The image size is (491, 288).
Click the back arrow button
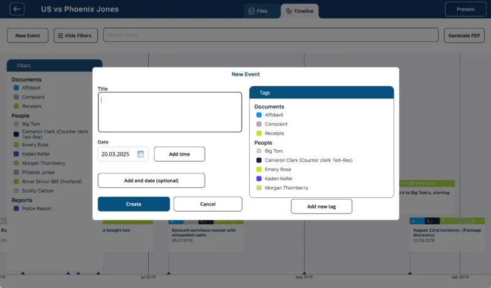pyautogui.click(x=17, y=9)
